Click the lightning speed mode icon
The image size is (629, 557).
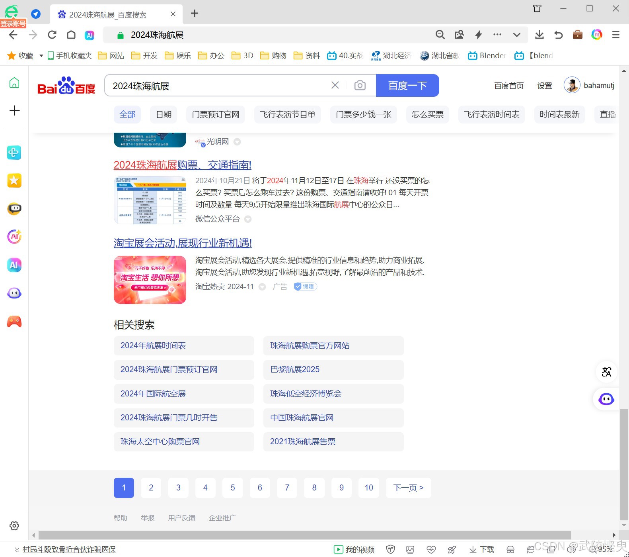coord(479,35)
